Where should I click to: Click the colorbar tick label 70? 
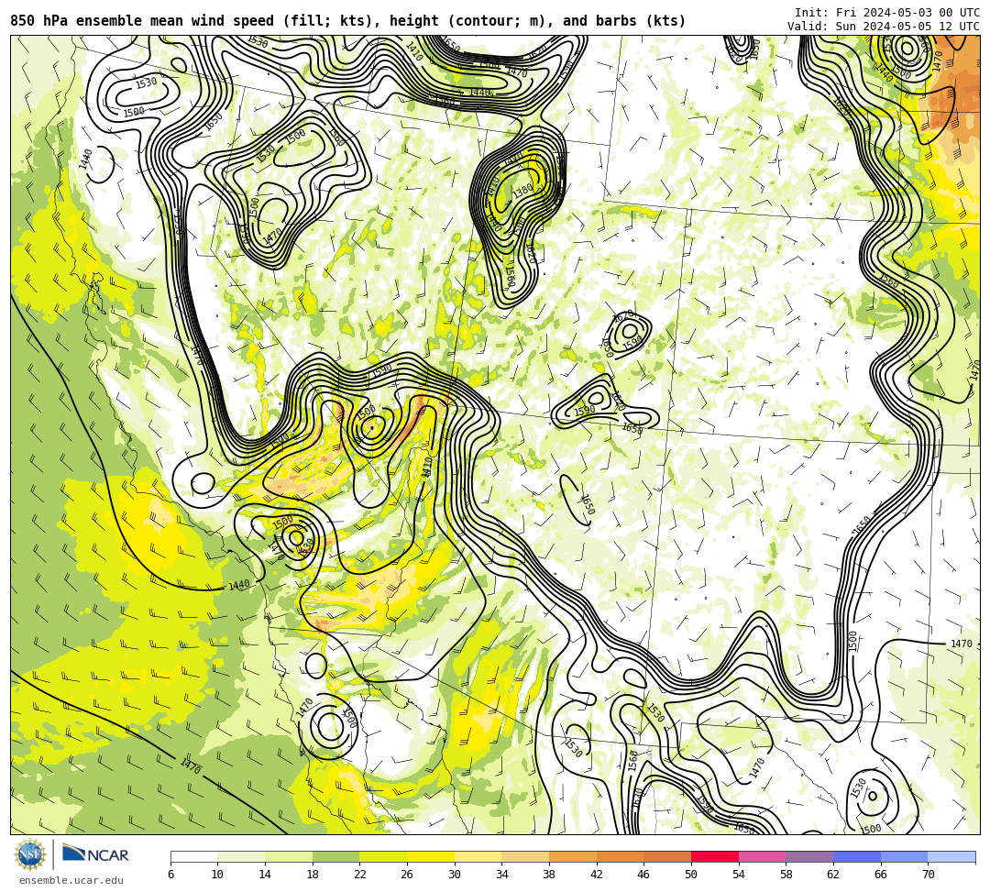click(928, 875)
